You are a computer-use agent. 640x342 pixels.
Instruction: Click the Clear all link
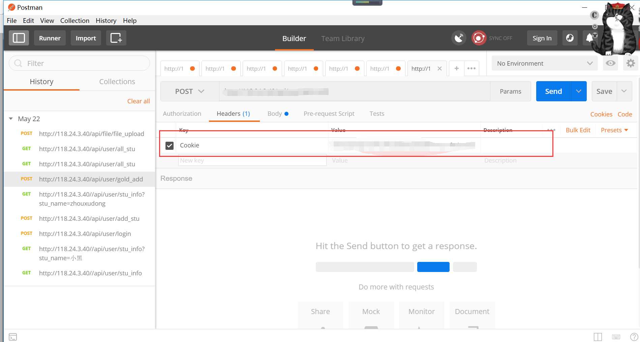(x=139, y=101)
